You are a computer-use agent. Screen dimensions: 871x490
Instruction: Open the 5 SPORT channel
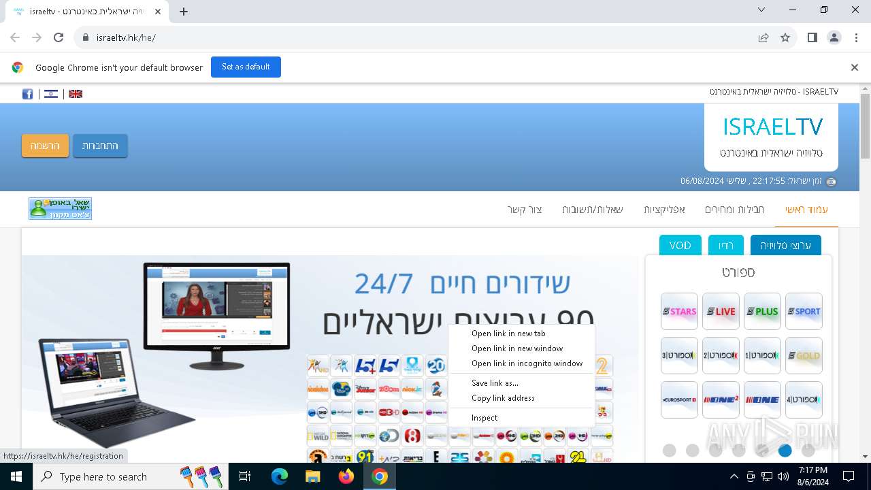[x=804, y=312]
